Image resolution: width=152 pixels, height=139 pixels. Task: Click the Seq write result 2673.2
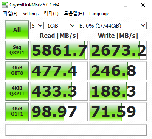[x=118, y=50]
